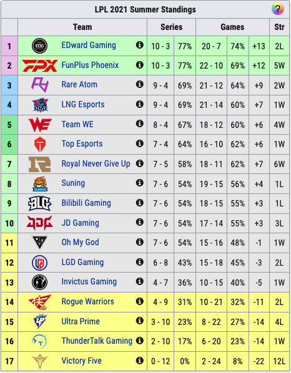The image size is (291, 373).
Task: Open the LGD Gaming link
Action: click(82, 262)
